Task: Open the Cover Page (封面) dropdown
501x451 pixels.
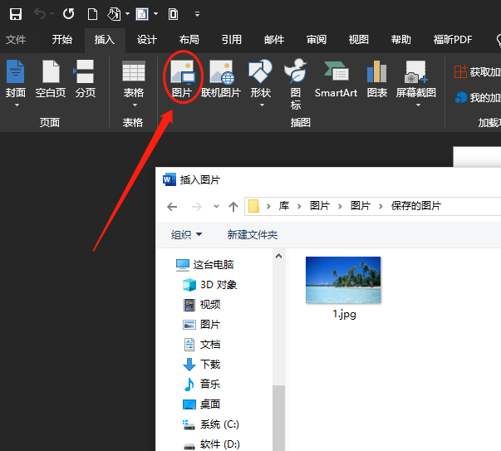Action: point(16,83)
